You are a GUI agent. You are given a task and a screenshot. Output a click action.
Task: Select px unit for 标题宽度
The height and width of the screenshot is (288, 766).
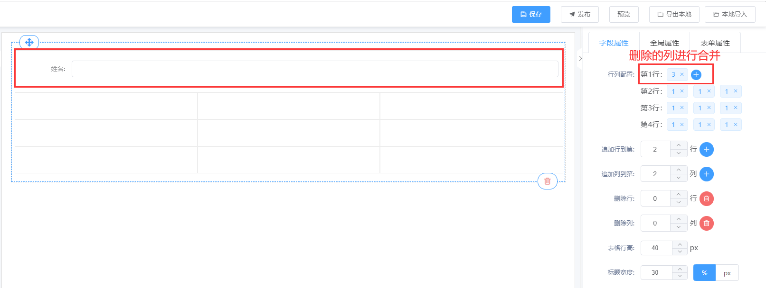coord(727,273)
